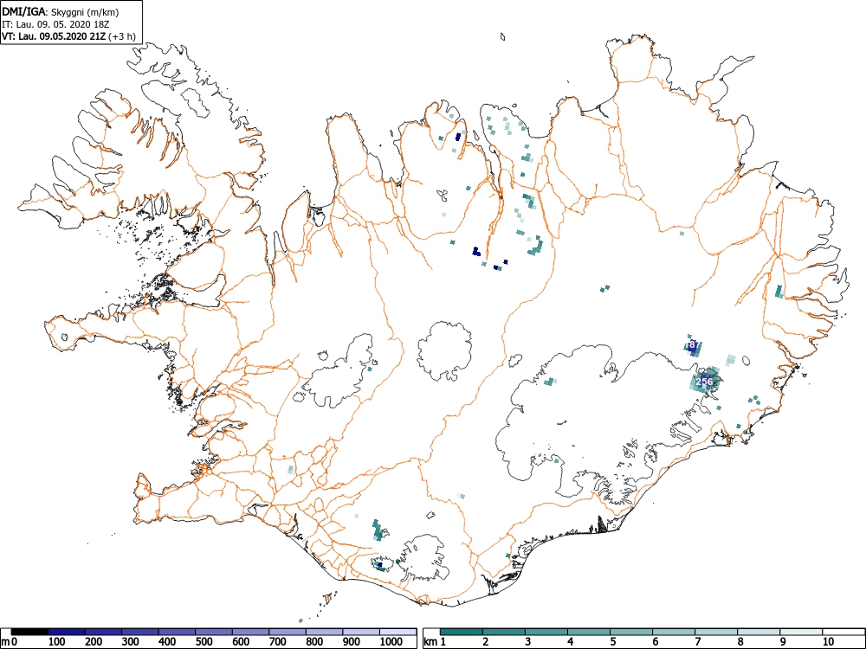Click the '256' value label on the map
Image resolution: width=866 pixels, height=649 pixels.
point(704,382)
